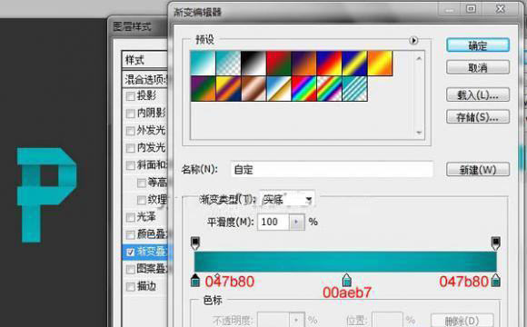Click the down arrow of presets scrollbar
Viewport: 527px width, 327px height.
(x=419, y=133)
